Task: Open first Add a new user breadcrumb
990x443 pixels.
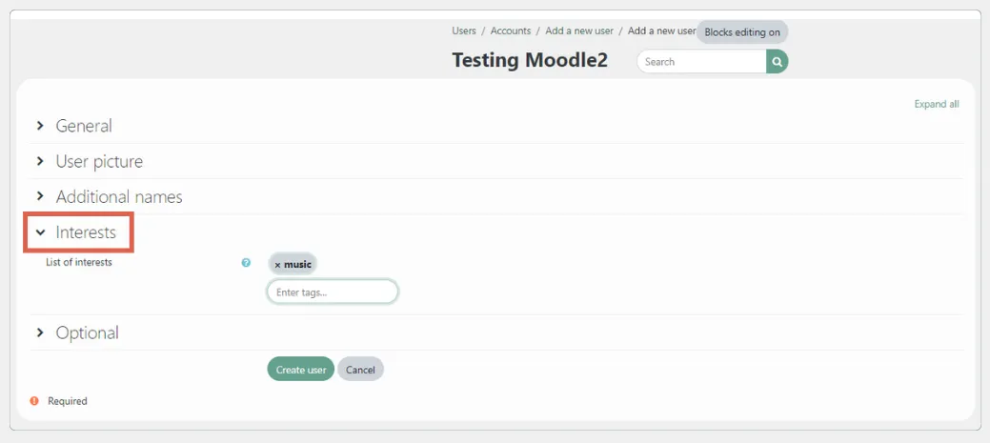Action: coord(579,30)
